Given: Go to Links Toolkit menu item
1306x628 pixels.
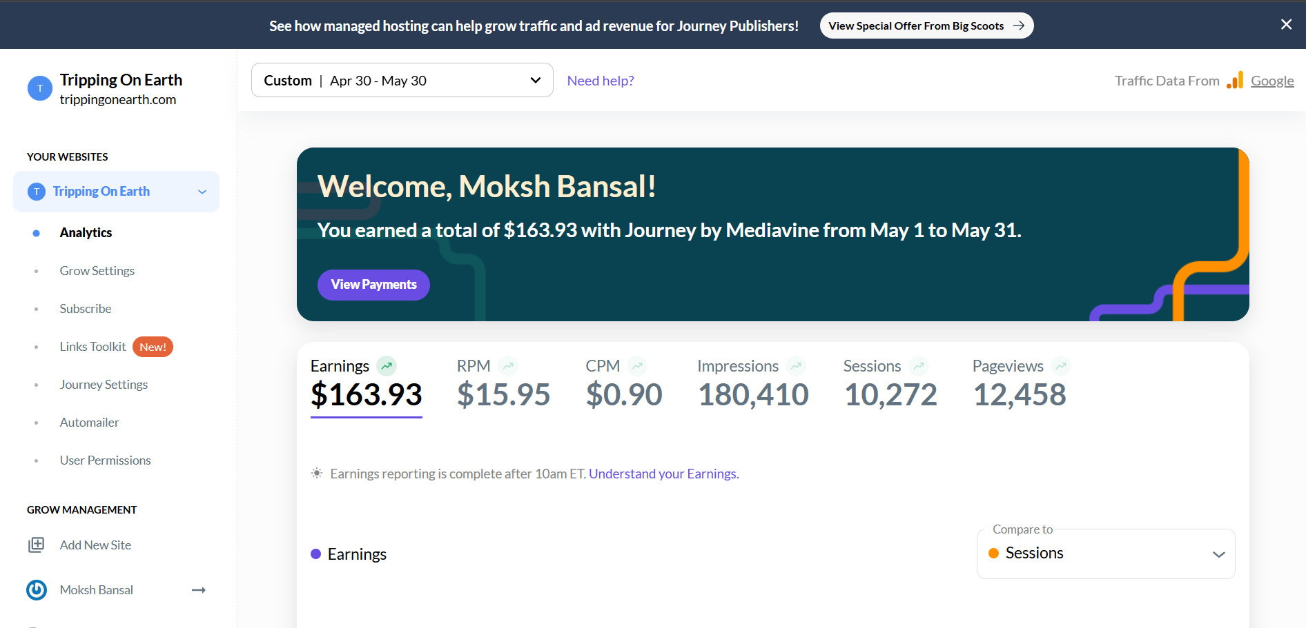Looking at the screenshot, I should click(x=92, y=347).
